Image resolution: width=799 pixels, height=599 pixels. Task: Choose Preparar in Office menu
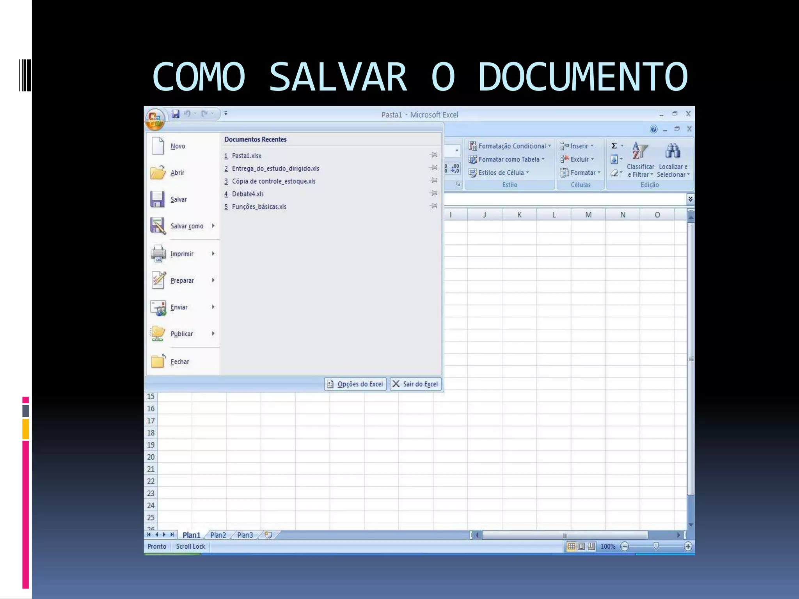[182, 280]
